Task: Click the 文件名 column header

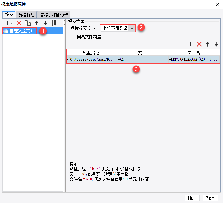Action: click(193, 53)
